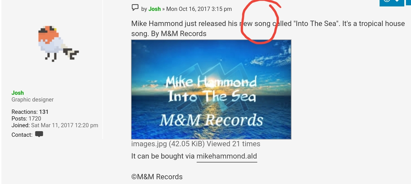Open Josh's contact speech-bubble icon

39,134
